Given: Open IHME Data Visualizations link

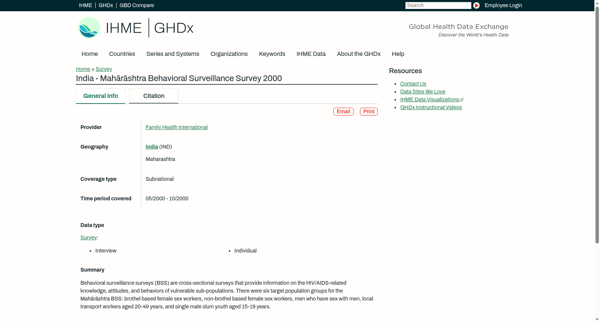Looking at the screenshot, I should (x=429, y=100).
